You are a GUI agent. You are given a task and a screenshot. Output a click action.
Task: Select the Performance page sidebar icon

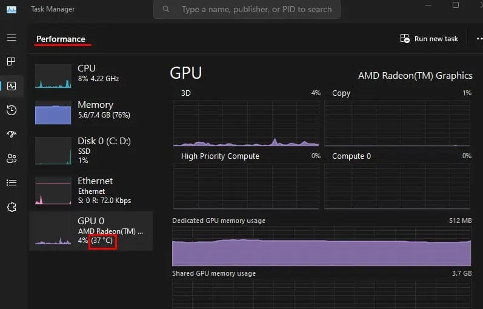(x=12, y=86)
